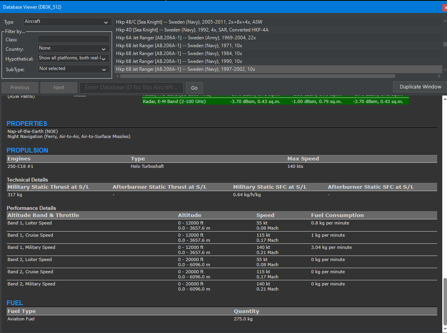The width and height of the screenshot is (447, 333).
Task: Click the details pane scroll-up arrow
Action: coord(445,98)
